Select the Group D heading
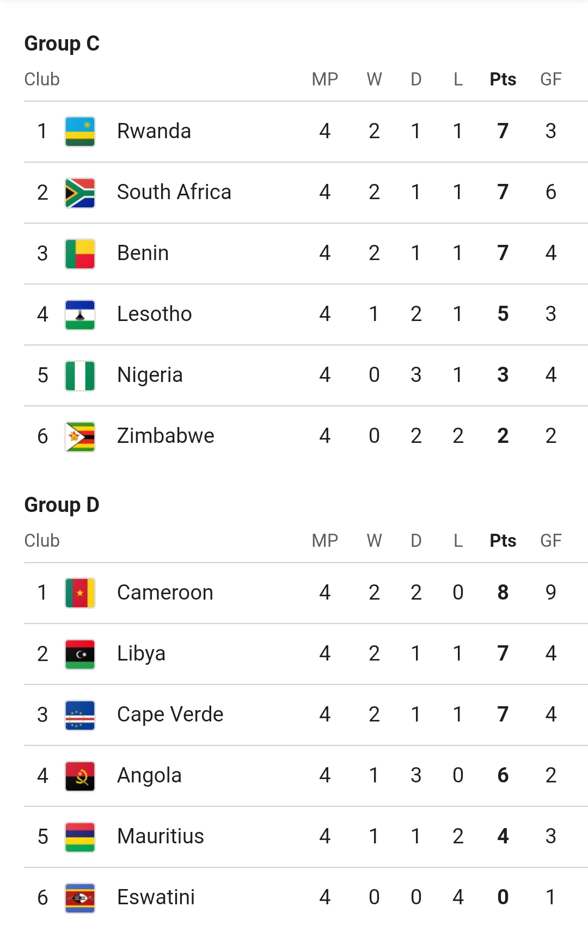The image size is (588, 944). point(62,505)
